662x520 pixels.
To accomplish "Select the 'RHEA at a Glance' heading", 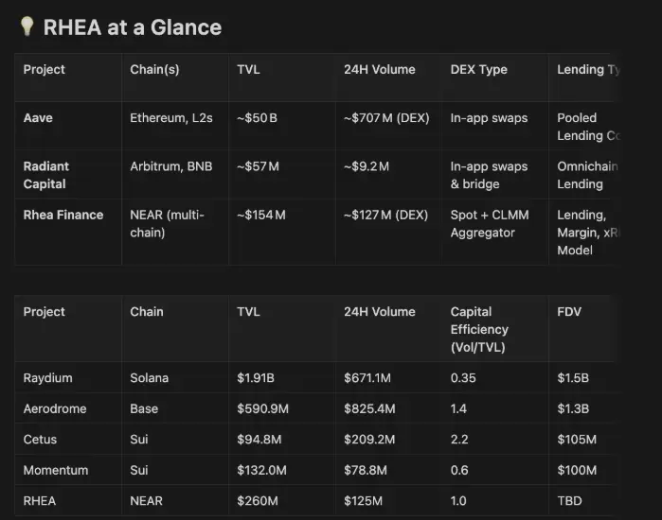I will (133, 27).
